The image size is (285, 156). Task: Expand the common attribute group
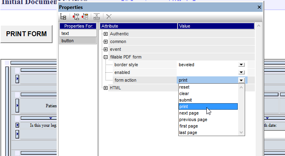click(105, 42)
